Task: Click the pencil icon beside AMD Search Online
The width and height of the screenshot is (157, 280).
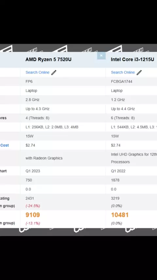Action: [x=54, y=72]
